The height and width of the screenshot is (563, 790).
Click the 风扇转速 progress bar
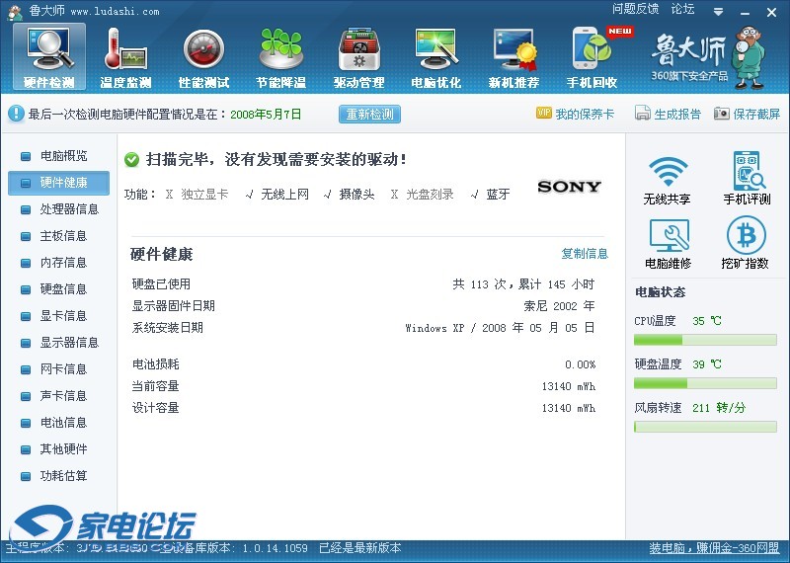705,427
